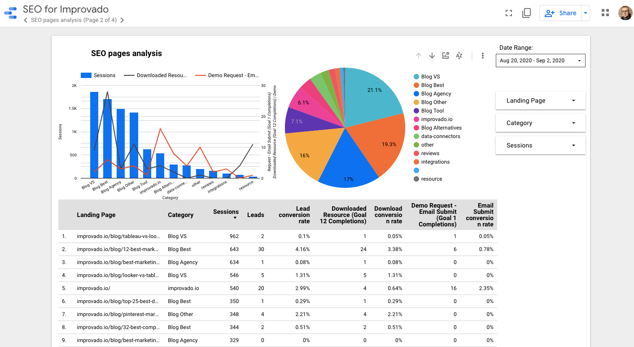Click Blog Tool legend color dot
The image size is (634, 347).
pyautogui.click(x=416, y=111)
